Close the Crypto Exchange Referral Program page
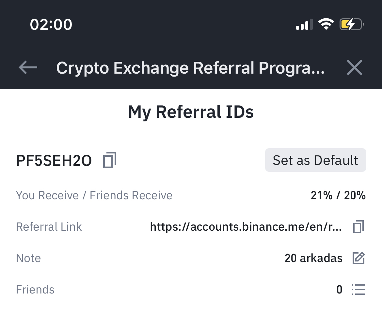The width and height of the screenshot is (382, 320). click(355, 67)
